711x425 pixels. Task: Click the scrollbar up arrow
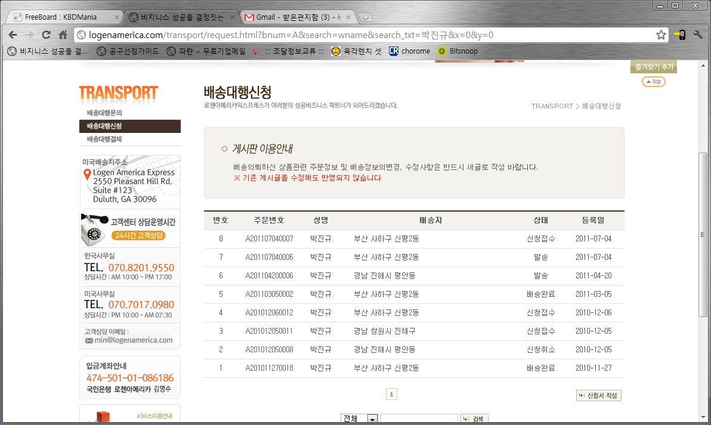[703, 66]
